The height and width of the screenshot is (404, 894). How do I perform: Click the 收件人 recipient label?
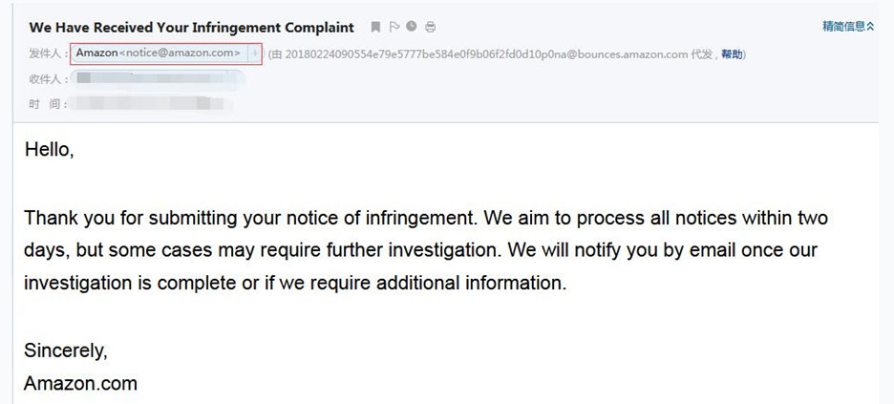(48, 79)
